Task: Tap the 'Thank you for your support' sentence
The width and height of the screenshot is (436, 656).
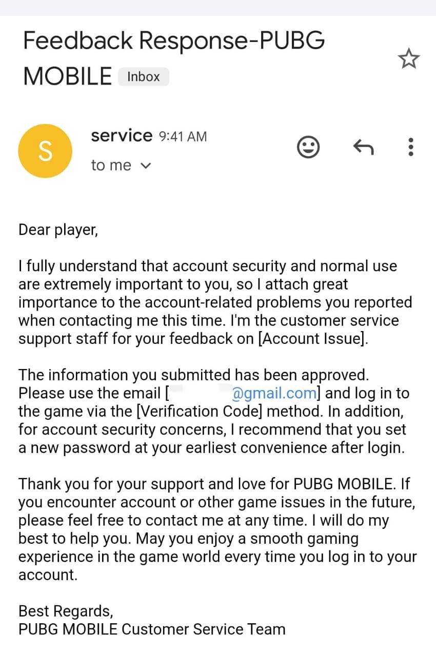Action: 154,484
